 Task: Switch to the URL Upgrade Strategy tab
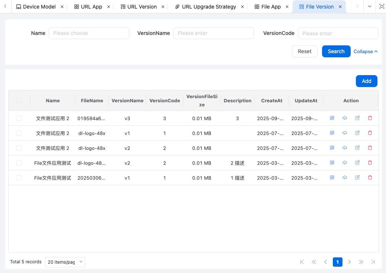(x=209, y=7)
